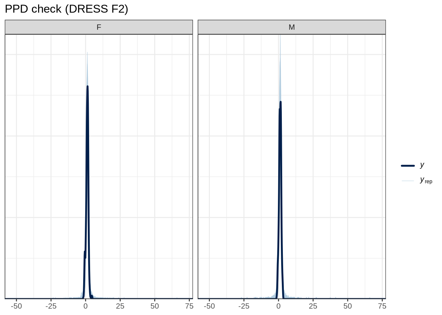The height and width of the screenshot is (315, 442).
Task: Click the -50 axis label in F panel
Action: point(16,306)
